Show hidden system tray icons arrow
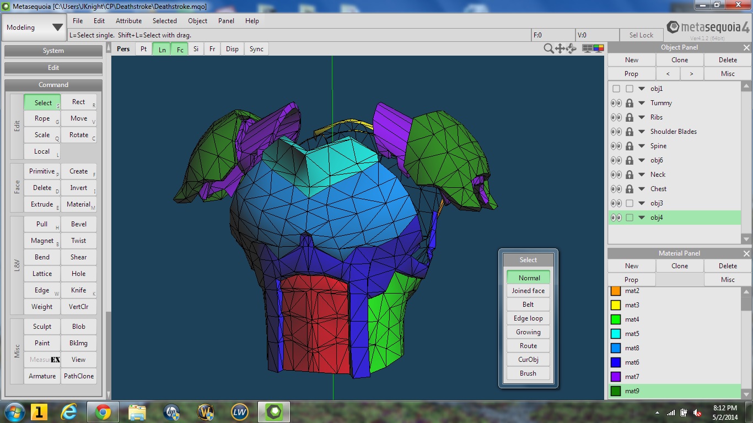 click(658, 413)
